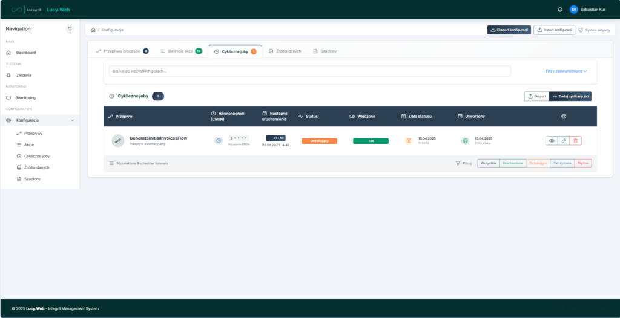
Task: Select Przepływy submenu item
Action: pos(33,134)
